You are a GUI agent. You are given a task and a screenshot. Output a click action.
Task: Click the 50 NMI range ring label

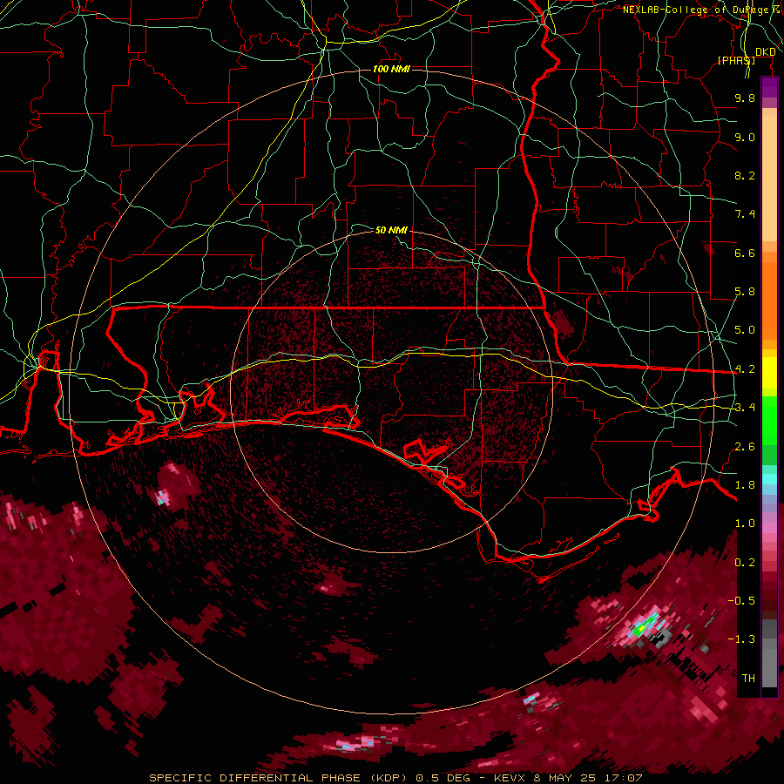click(391, 230)
